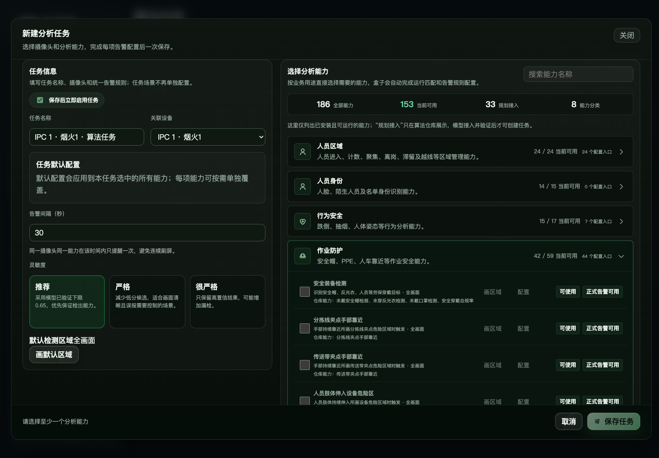Click the 任务默认配置 heading
The width and height of the screenshot is (659, 458).
coord(58,164)
